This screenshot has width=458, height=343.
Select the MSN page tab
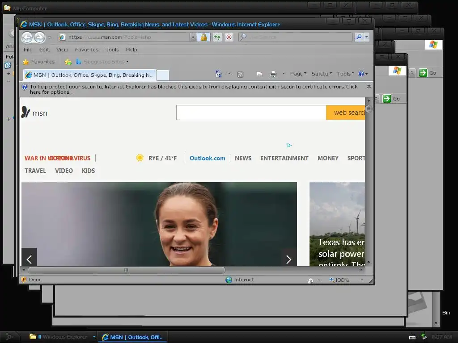pos(89,75)
